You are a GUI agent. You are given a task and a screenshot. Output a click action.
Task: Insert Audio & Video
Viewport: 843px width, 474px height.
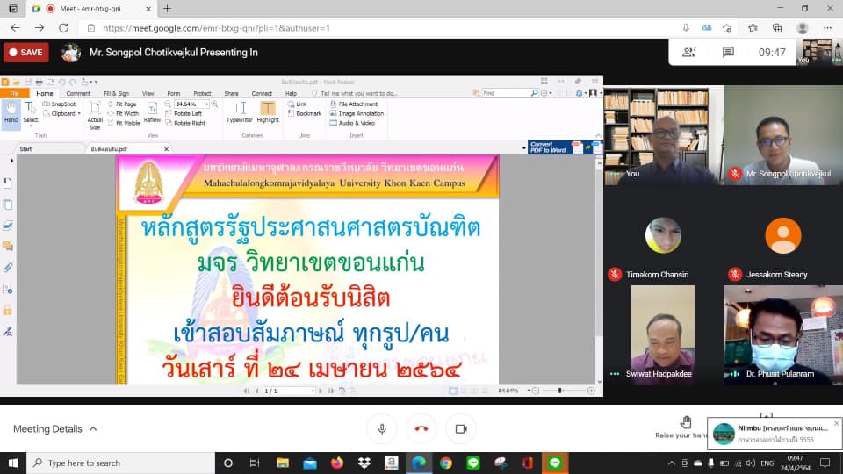[352, 123]
